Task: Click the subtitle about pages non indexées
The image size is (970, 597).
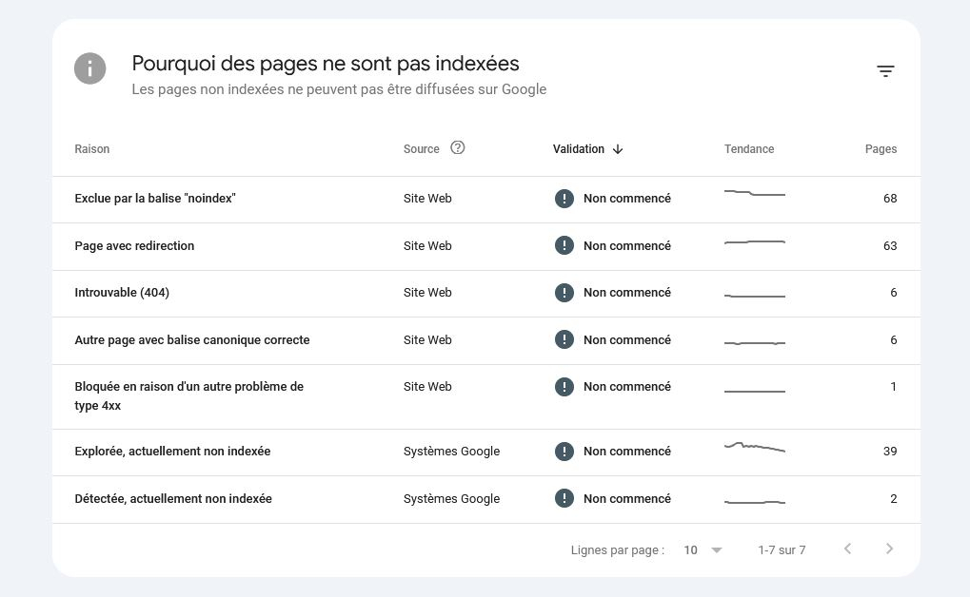Action: 339,89
